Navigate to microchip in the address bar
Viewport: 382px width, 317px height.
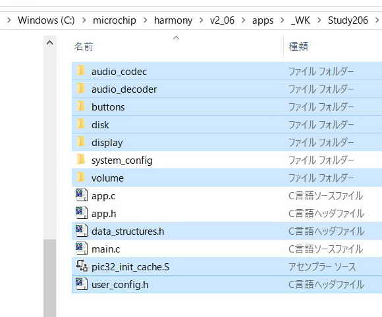tap(115, 20)
